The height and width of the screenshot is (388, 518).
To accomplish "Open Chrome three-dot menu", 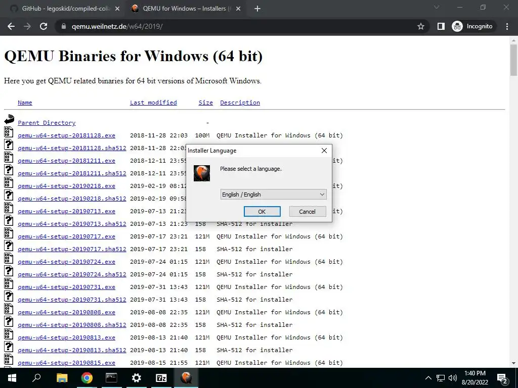I will pos(507,26).
